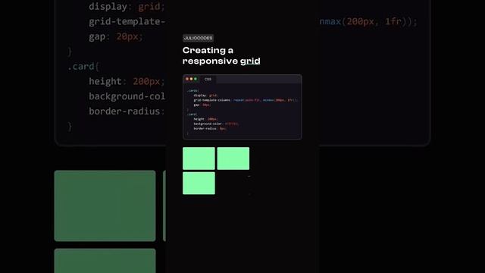The width and height of the screenshot is (485, 273).
Task: Click the "border-radius" line in the small code window
Action: (x=210, y=128)
